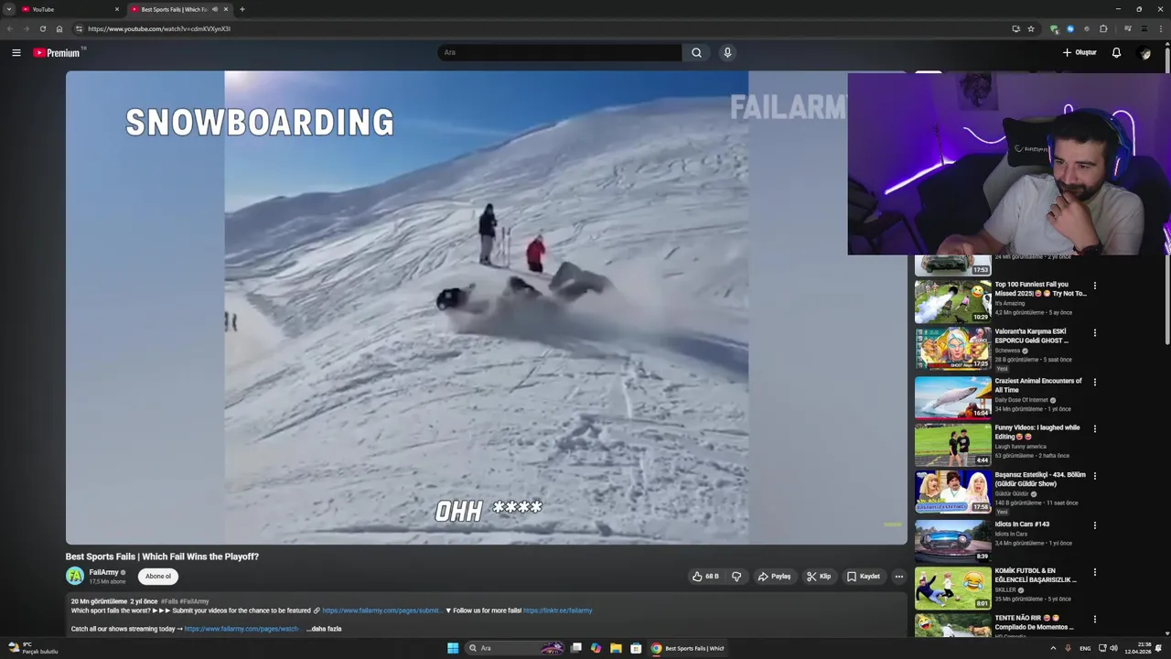Open weather widget 9°C Parçalı bulutlu
Image resolution: width=1171 pixels, height=659 pixels.
point(33,648)
